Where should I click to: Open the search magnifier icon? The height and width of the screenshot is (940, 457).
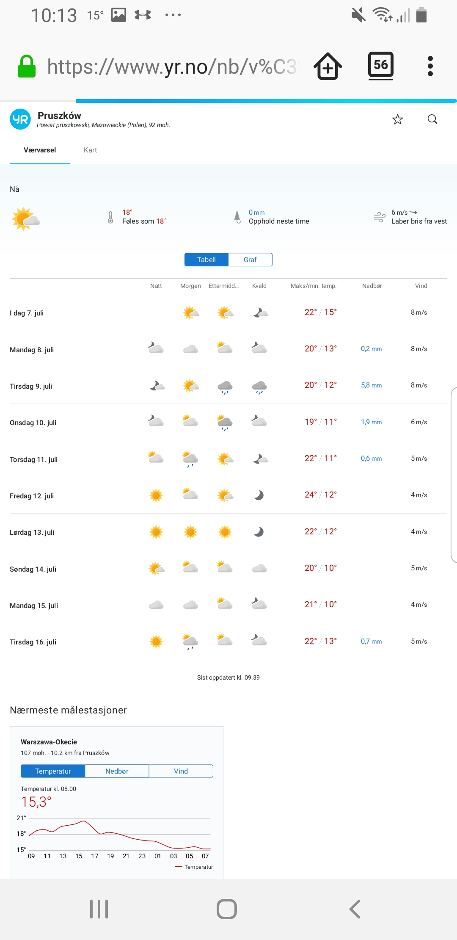click(x=432, y=119)
